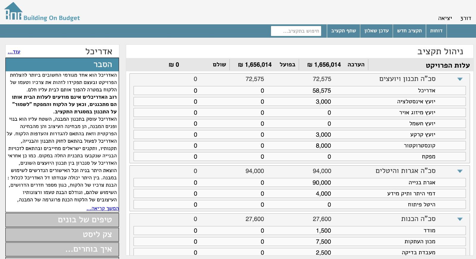Viewport: 476px width, 259px height.
Task: Choose שתף תקציב in the nav bar
Action: [x=343, y=31]
